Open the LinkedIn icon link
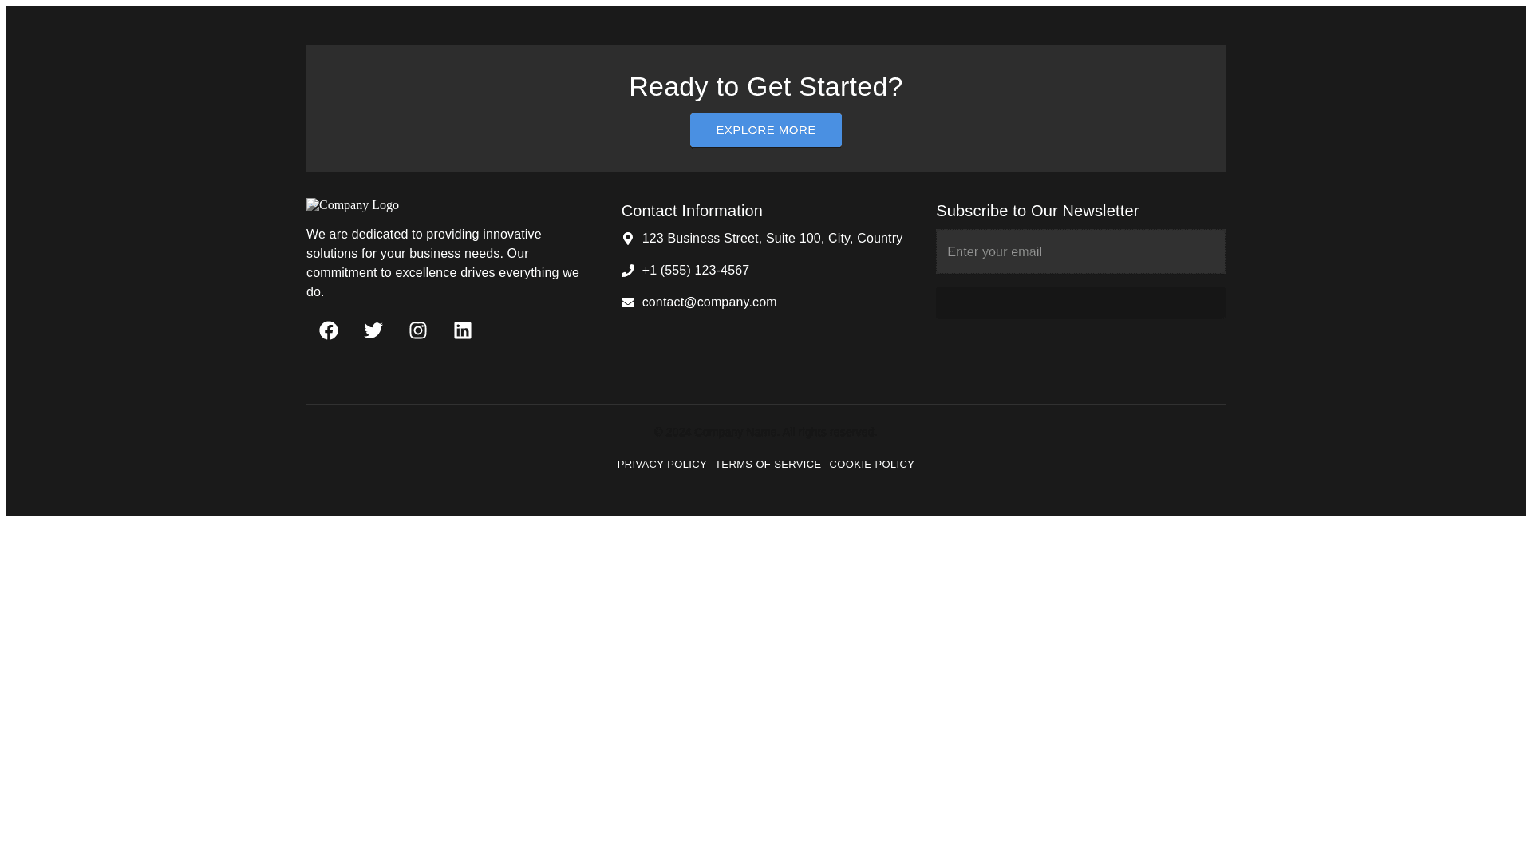 point(463,330)
